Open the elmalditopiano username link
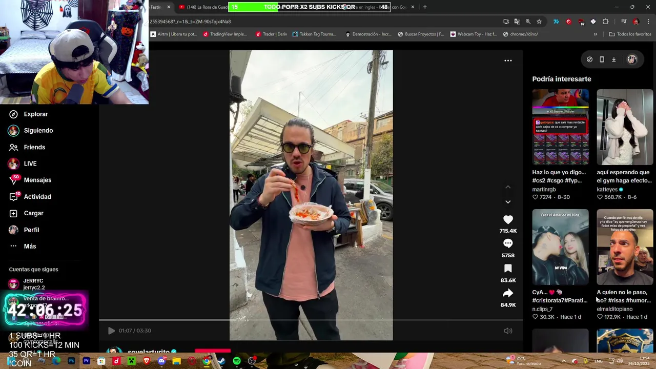This screenshot has height=369, width=656. point(614,309)
